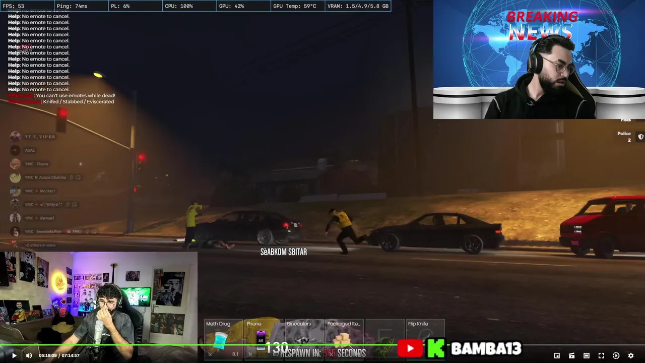Open the clip creation icon
645x363 pixels.
coord(571,355)
